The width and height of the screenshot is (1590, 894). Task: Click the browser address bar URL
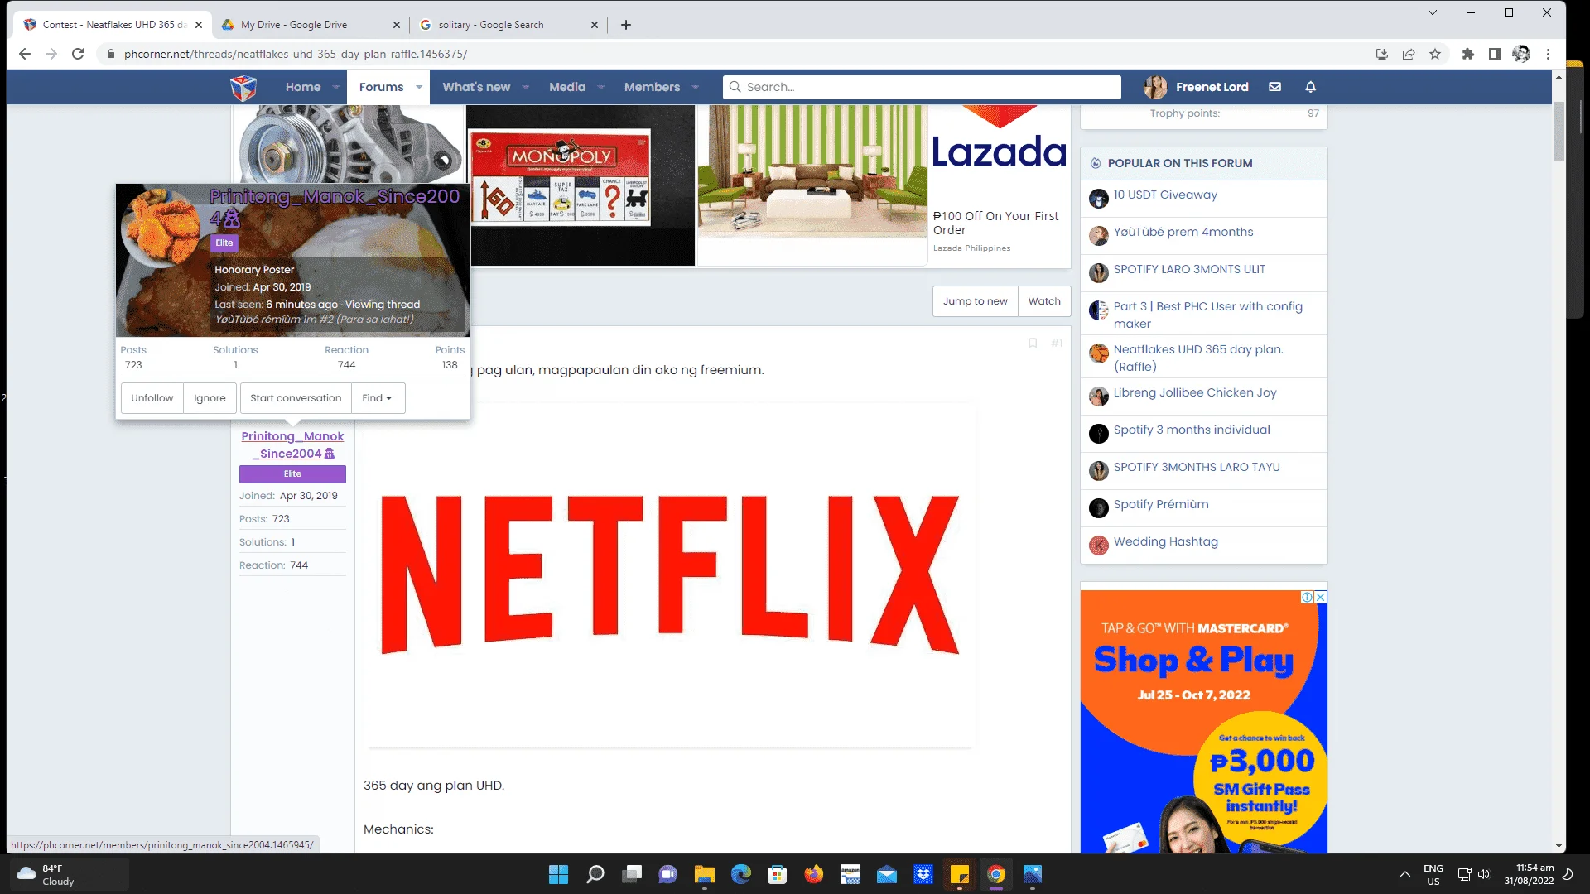point(296,54)
